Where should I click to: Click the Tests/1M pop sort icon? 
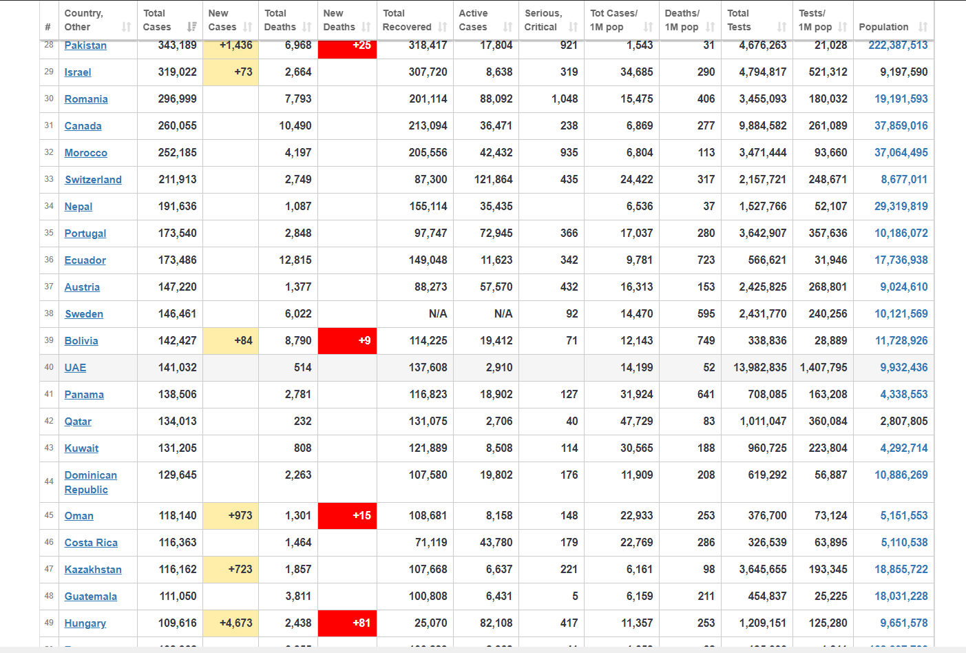pos(842,27)
